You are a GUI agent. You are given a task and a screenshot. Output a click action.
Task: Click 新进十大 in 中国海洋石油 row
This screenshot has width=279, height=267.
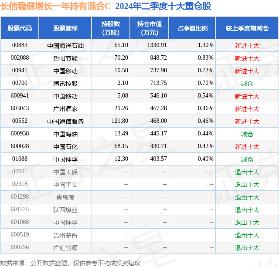coord(247,46)
